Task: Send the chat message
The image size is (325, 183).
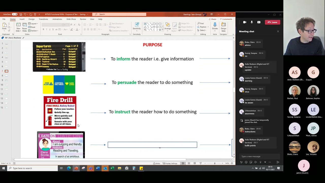Action: click(x=278, y=162)
